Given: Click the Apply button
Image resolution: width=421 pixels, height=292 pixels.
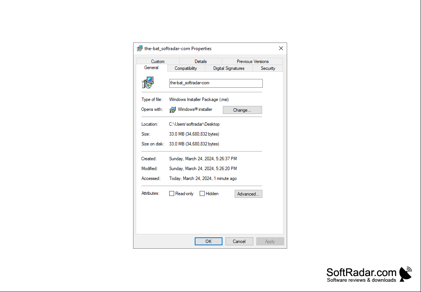Looking at the screenshot, I should click(x=270, y=241).
